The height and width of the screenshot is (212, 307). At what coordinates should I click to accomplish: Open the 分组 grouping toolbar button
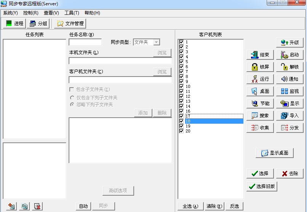(x=38, y=24)
